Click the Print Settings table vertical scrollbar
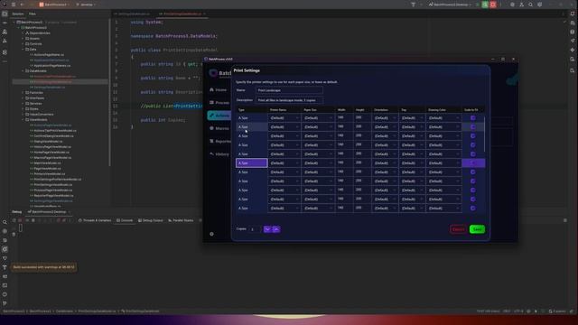Viewport: 578px width, 325px height. point(484,135)
